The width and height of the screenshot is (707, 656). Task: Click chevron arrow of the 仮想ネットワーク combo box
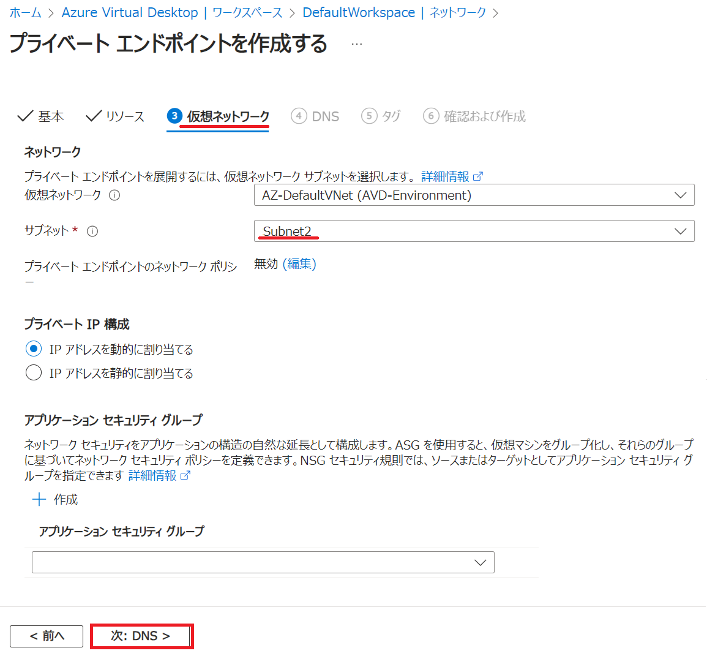click(x=681, y=195)
